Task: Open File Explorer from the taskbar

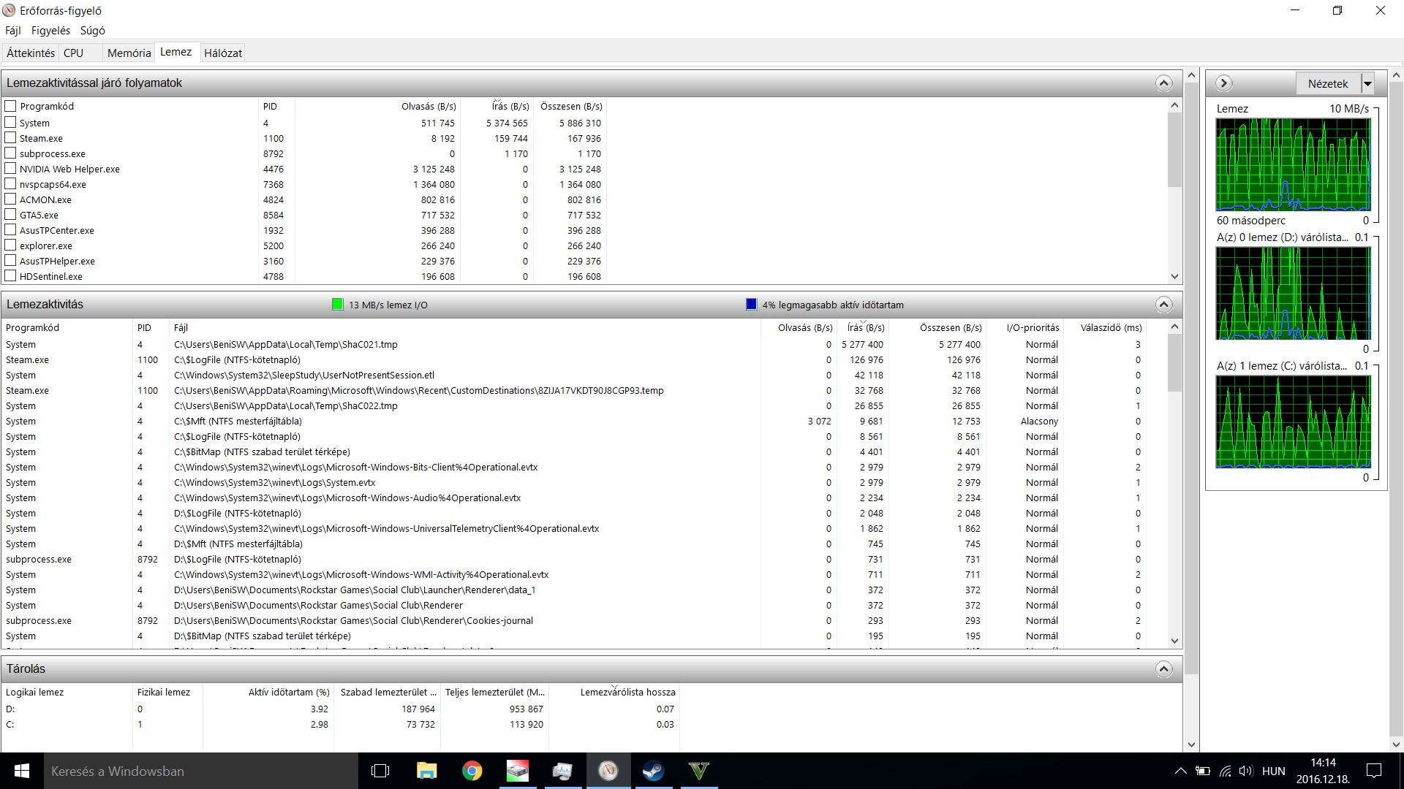Action: [426, 771]
